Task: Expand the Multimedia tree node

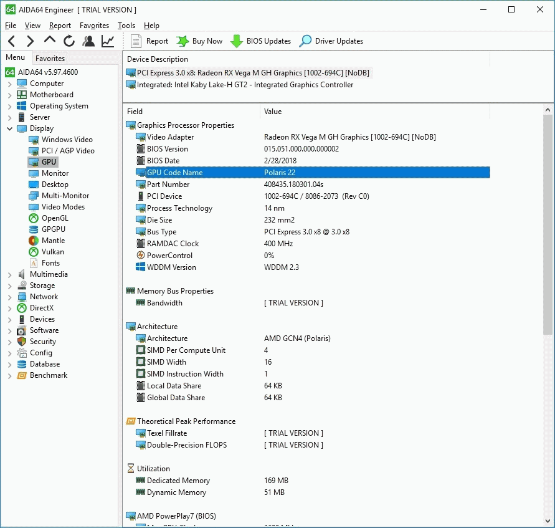Action: point(9,274)
